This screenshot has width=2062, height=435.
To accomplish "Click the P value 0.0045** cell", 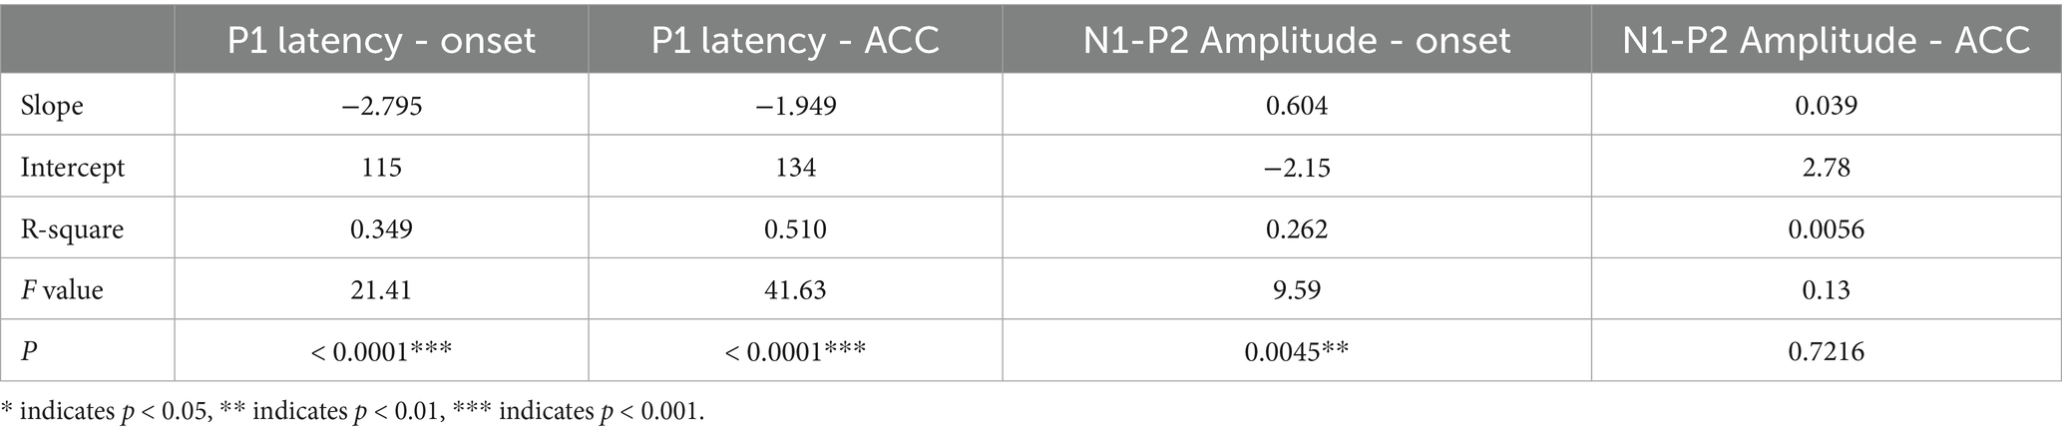I will [x=1297, y=351].
